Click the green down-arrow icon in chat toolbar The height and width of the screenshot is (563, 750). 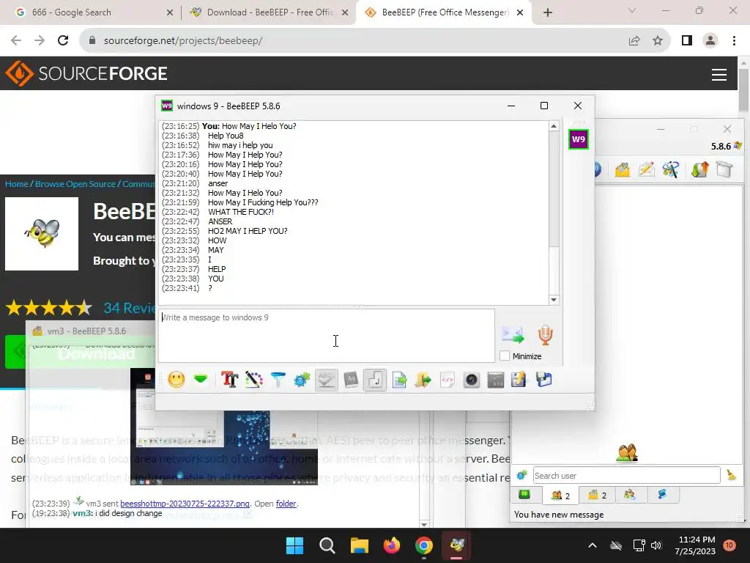coord(201,380)
